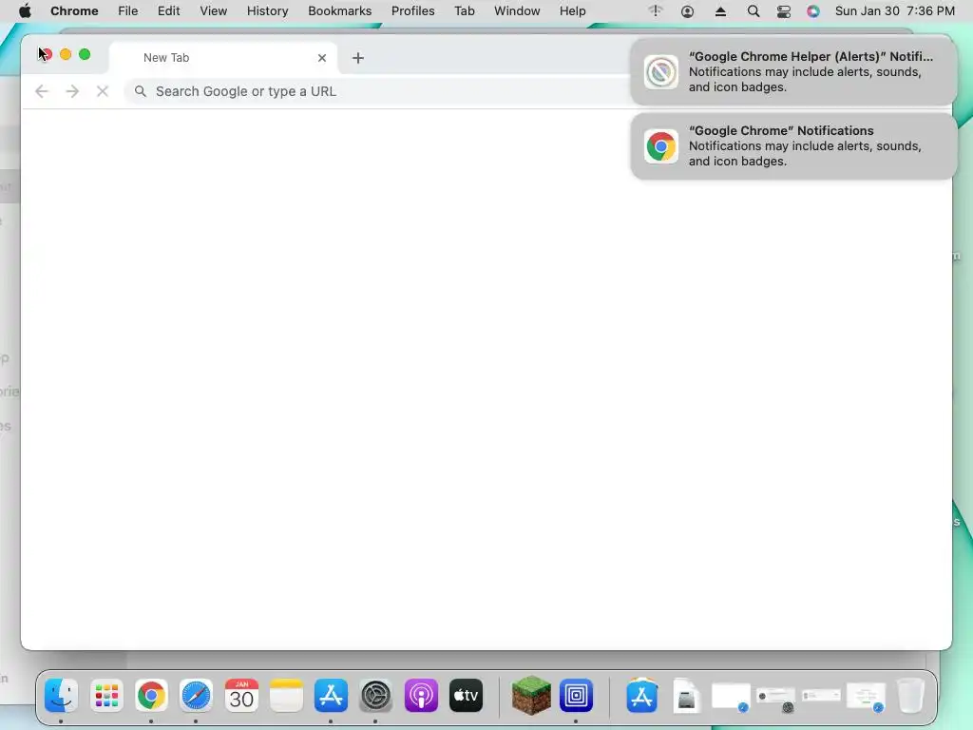Open the Window menu
The width and height of the screenshot is (973, 730).
pos(517,11)
